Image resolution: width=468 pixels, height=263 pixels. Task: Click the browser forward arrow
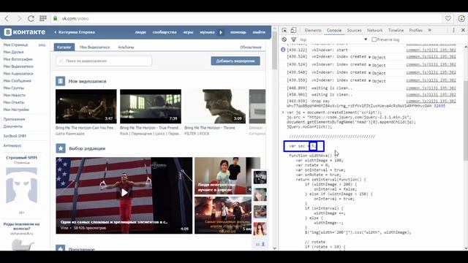click(x=19, y=18)
